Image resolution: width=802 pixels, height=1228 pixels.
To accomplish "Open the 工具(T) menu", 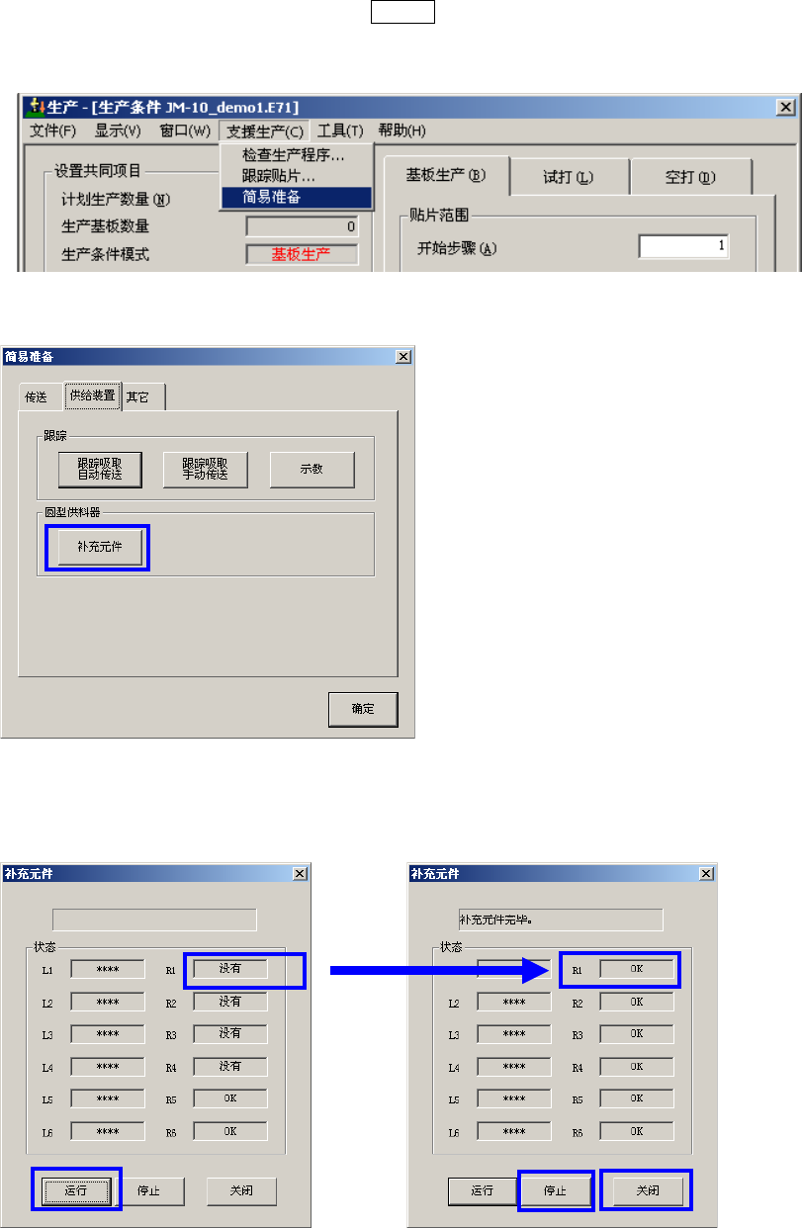I will click(340, 132).
